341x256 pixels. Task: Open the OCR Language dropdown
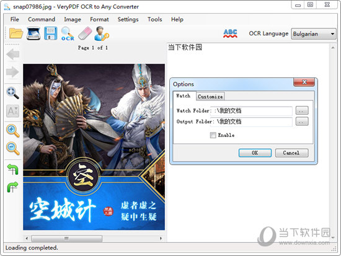coord(313,34)
